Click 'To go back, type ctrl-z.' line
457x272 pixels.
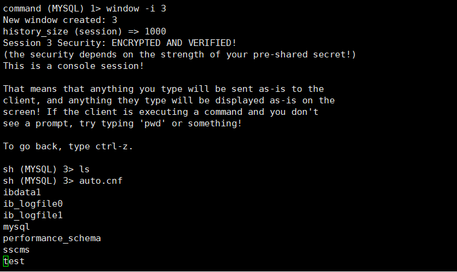tap(68, 146)
